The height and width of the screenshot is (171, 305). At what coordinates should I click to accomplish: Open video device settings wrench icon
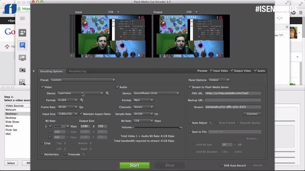(107, 93)
